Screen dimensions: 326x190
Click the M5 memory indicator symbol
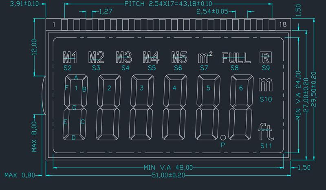pos(178,57)
